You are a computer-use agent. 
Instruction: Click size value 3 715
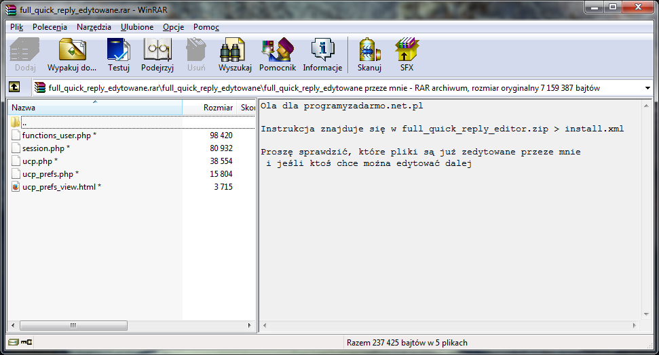point(223,187)
